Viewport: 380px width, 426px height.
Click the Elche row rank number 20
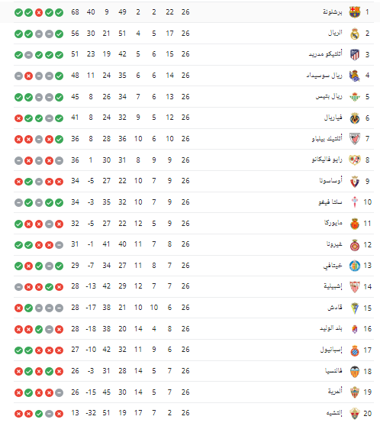(368, 413)
